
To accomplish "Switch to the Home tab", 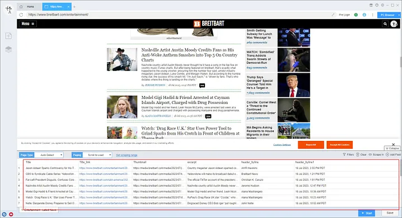I will pyautogui.click(x=29, y=7).
